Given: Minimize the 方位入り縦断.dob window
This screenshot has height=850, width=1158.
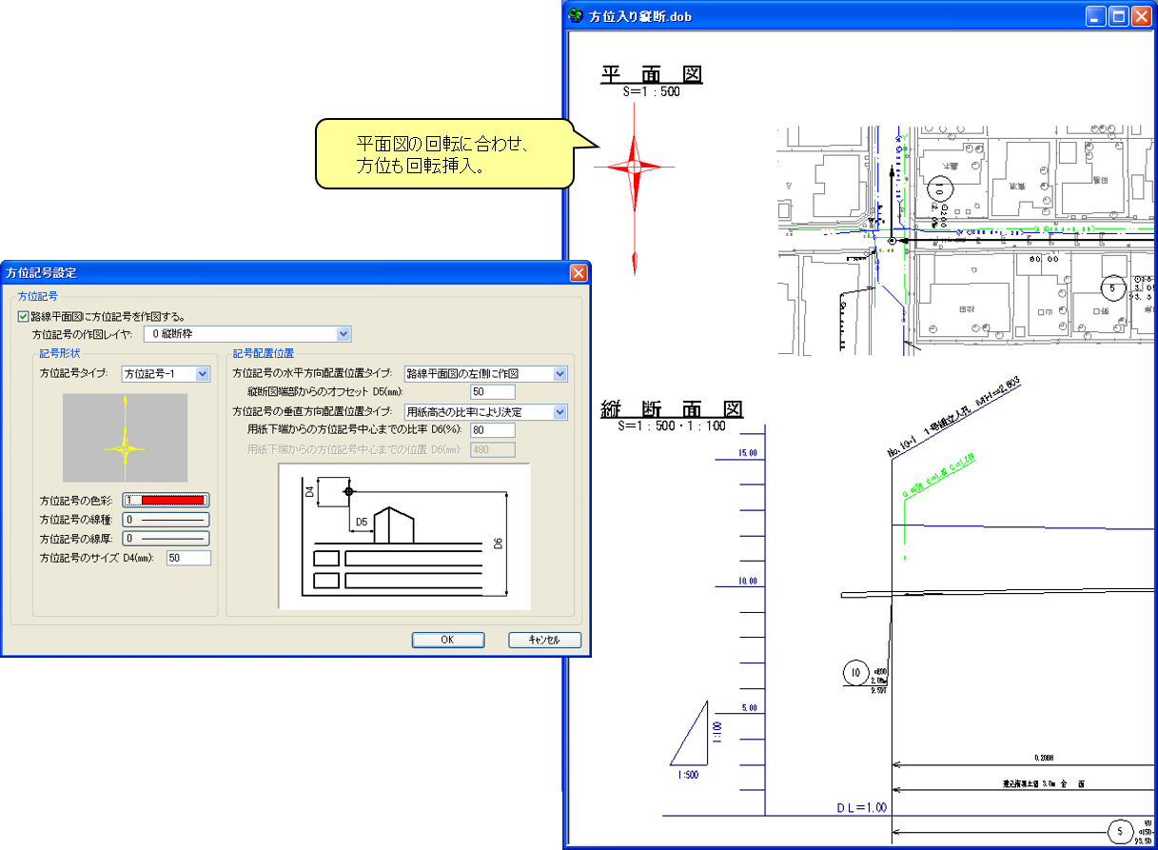Looking at the screenshot, I should click(1097, 16).
